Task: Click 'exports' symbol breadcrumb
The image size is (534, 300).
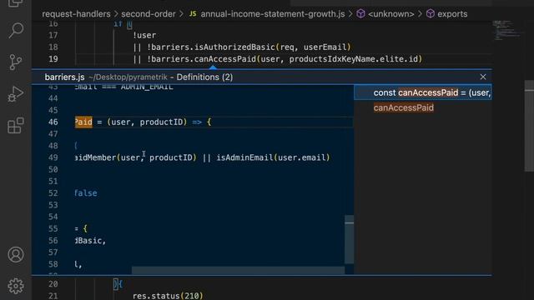Action: click(452, 14)
